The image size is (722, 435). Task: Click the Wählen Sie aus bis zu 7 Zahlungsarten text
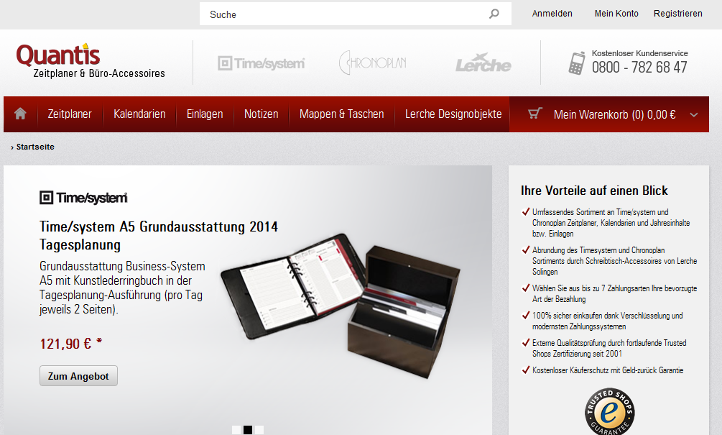tap(614, 293)
